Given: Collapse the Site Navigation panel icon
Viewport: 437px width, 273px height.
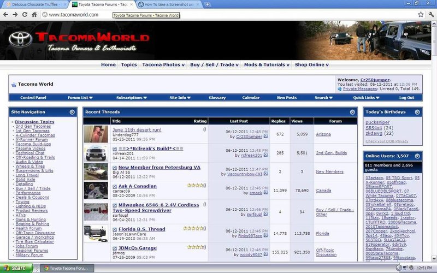Looking at the screenshot, I should point(72,112).
